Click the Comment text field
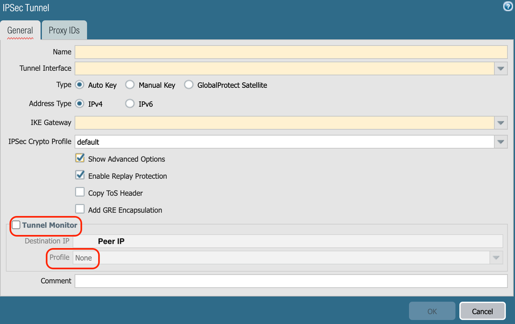 tap(291, 281)
